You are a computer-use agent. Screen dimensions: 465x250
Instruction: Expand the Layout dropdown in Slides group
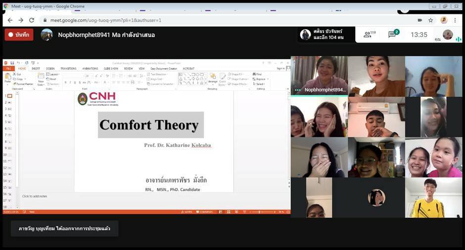[x=54, y=75]
